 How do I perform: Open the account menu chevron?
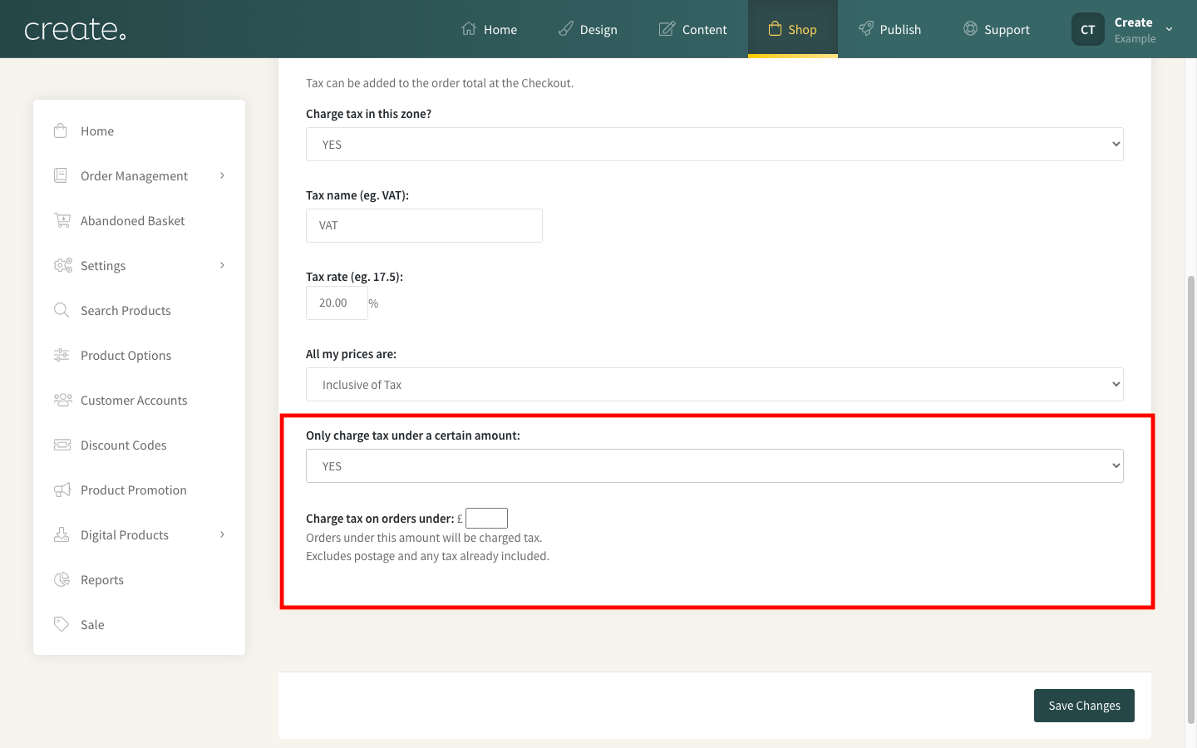(1170, 29)
